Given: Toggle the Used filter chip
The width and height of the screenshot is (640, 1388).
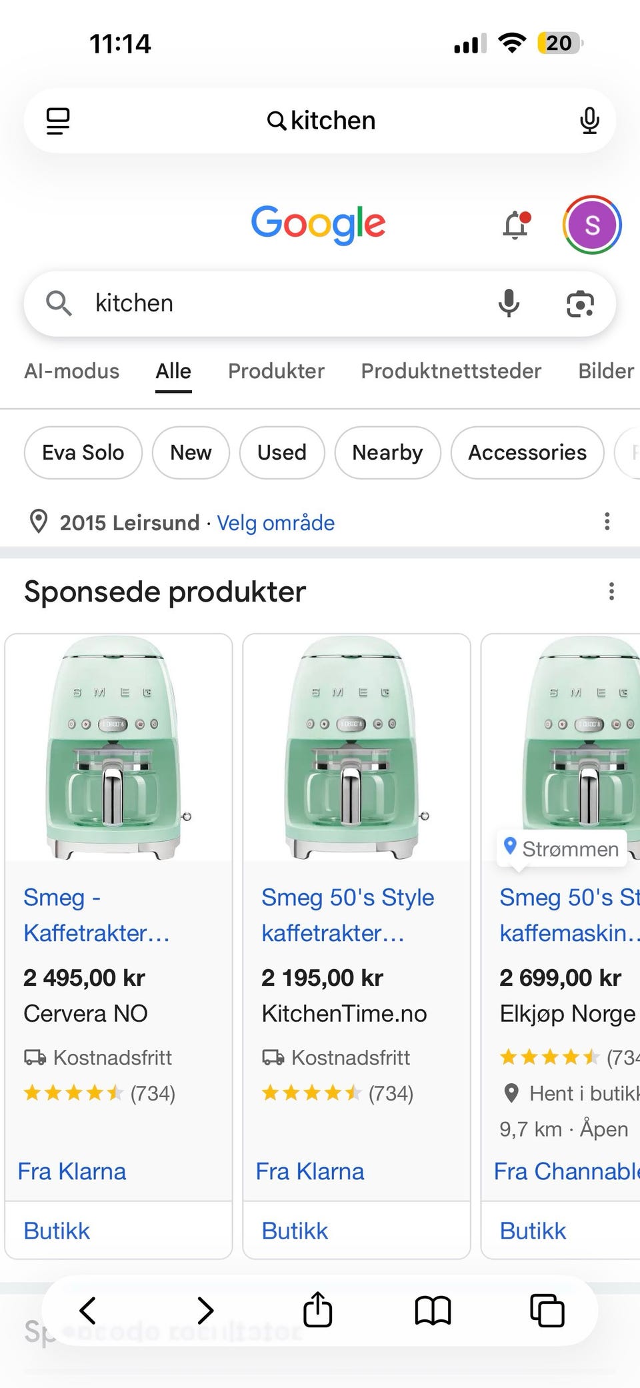Looking at the screenshot, I should (x=282, y=453).
